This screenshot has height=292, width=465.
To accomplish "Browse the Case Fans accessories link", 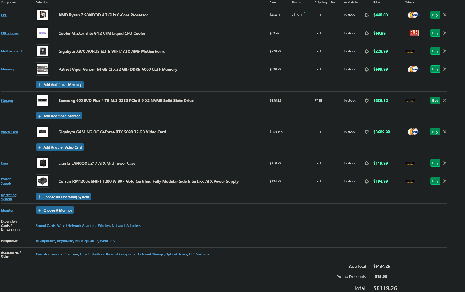I will coord(71,254).
